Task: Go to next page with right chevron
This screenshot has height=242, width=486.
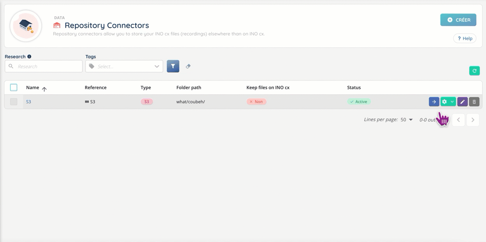Action: click(473, 120)
